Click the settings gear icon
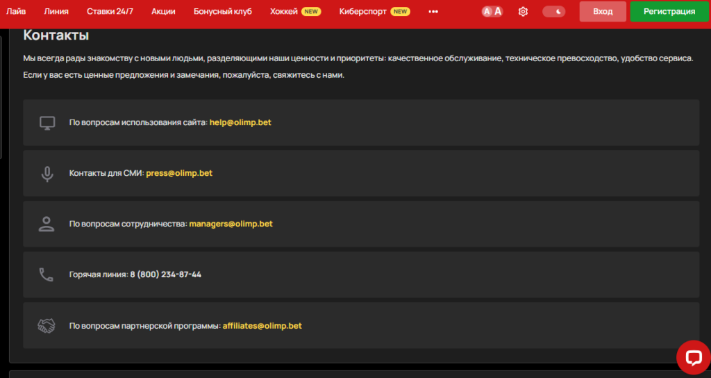Screen dimensions: 711x378 [x=523, y=11]
